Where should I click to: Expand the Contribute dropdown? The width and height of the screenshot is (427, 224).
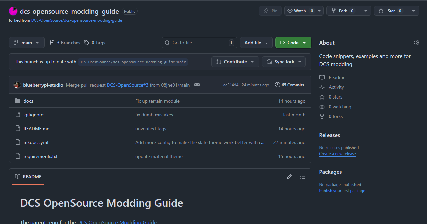[235, 62]
